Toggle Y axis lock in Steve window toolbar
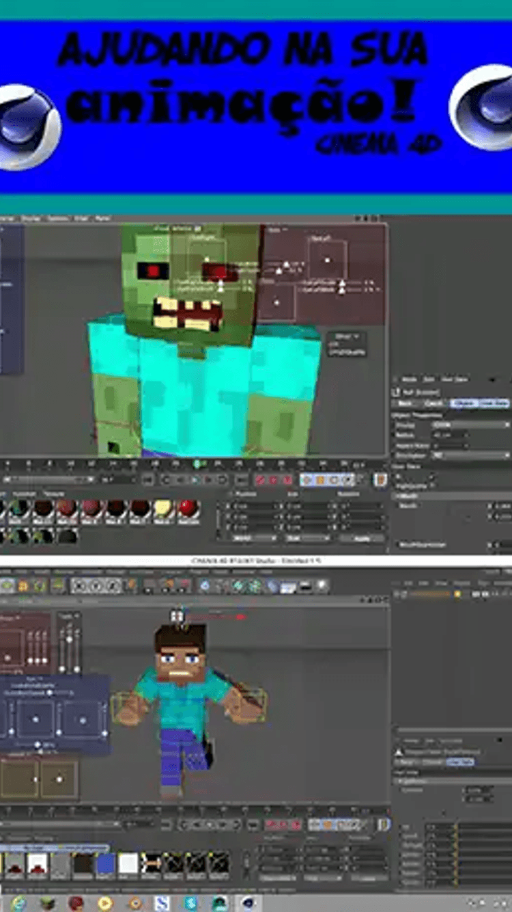This screenshot has height=912, width=512. pos(96,587)
